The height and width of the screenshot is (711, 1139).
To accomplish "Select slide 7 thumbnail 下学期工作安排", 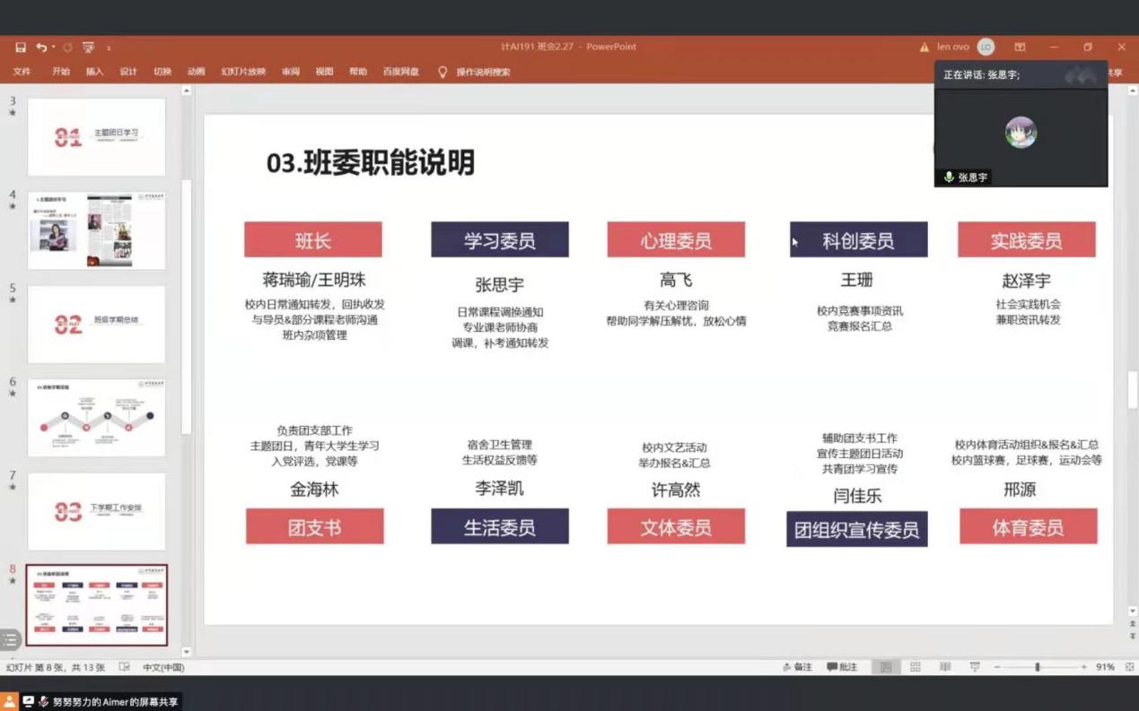I will [97, 511].
